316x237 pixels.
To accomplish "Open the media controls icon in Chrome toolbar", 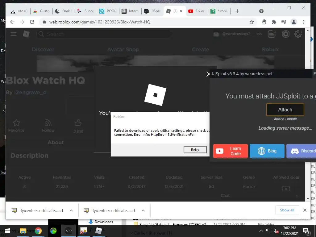I will [x=284, y=22].
